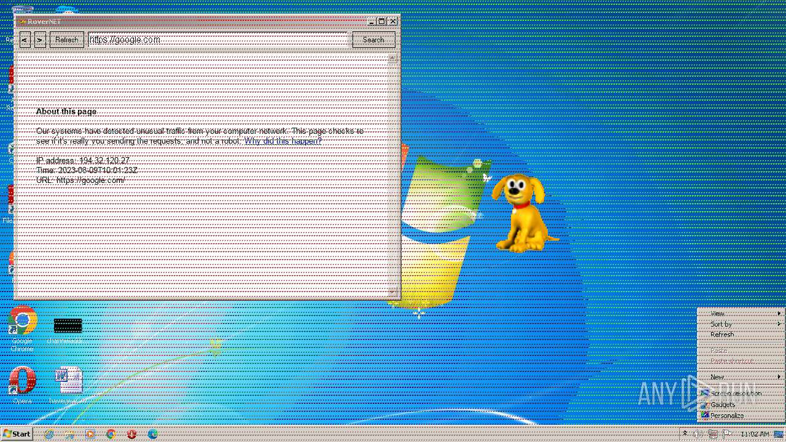Click the volume speaker icon in the tray
The image size is (786, 442).
698,434
